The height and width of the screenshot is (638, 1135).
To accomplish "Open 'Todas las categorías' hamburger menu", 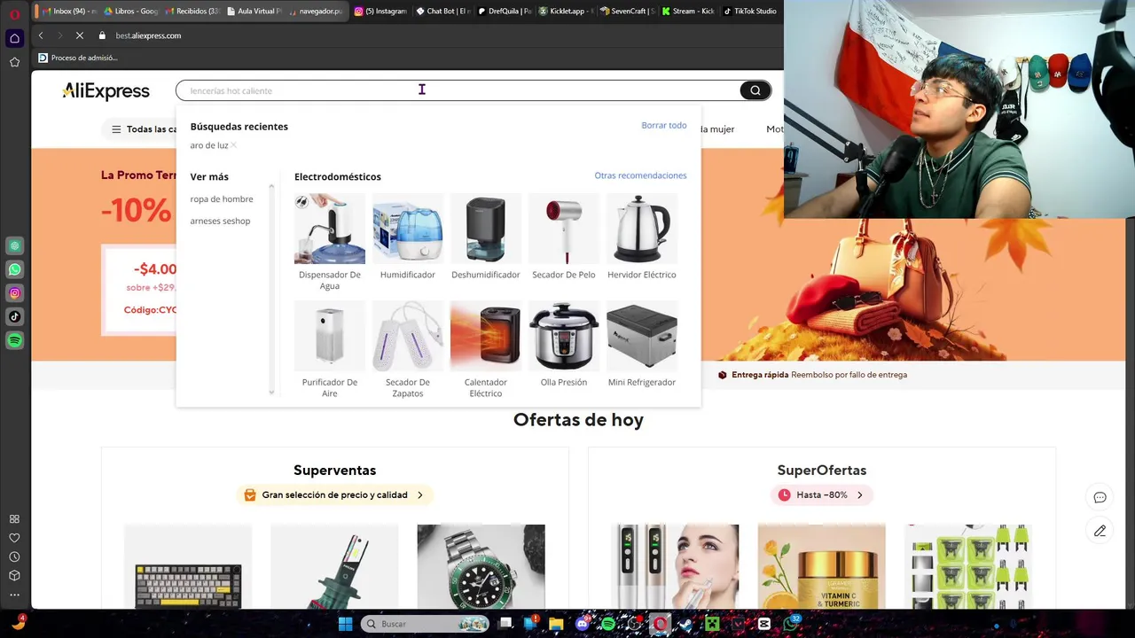I will pos(116,129).
